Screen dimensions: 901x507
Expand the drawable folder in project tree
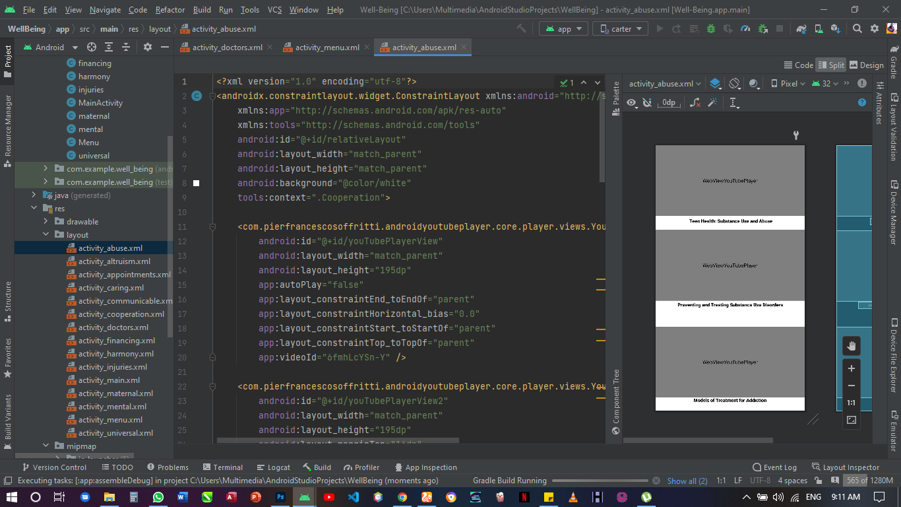(46, 222)
